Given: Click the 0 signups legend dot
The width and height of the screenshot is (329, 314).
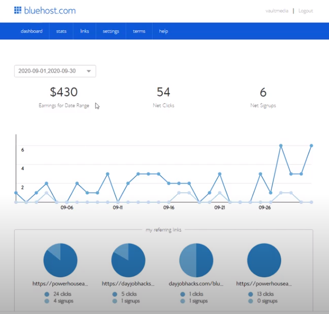Looking at the screenshot, I should click(251, 301).
